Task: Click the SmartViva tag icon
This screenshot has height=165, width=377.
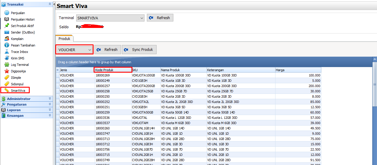Action: 6,91
